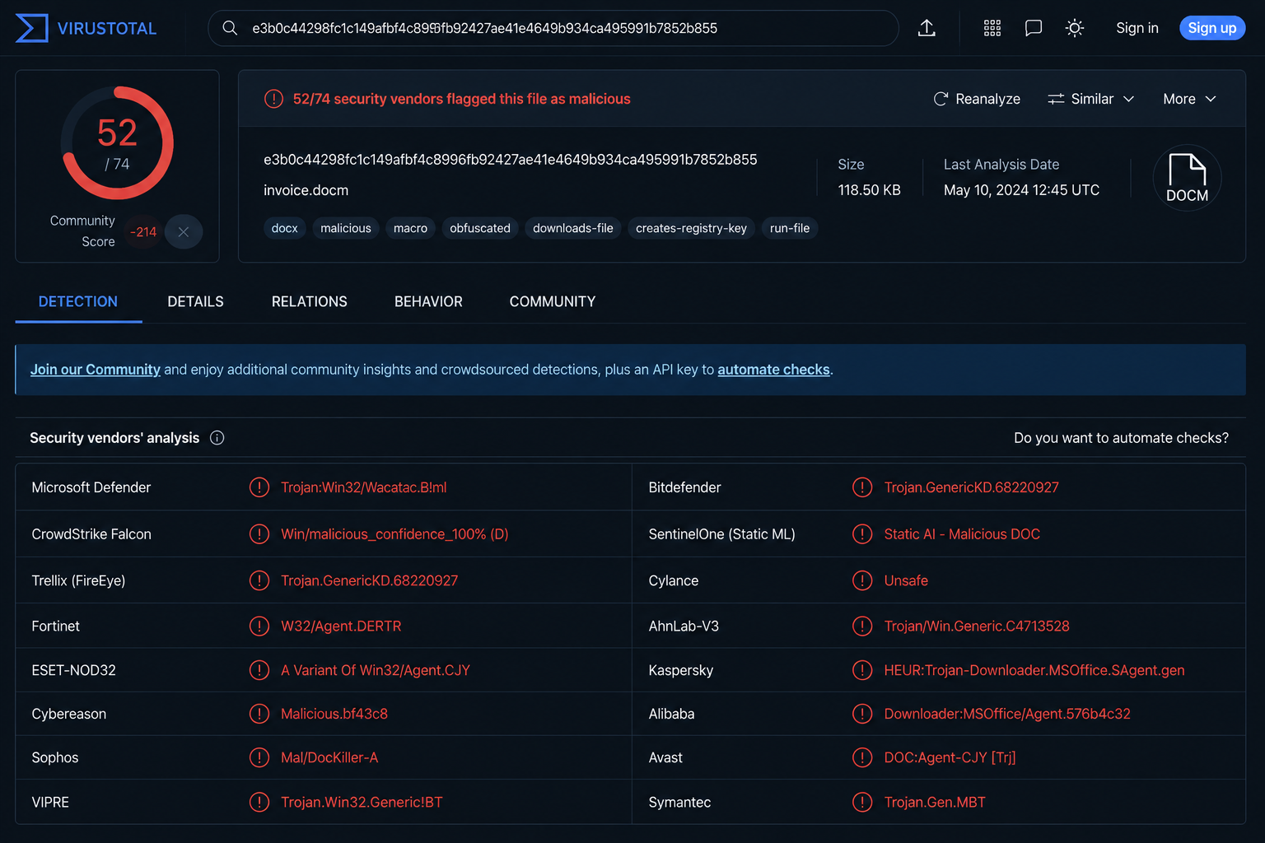Click HEUR:Trojan-Downloader.MSOffice.SAgent.gen detection
The height and width of the screenshot is (843, 1265).
point(1034,670)
